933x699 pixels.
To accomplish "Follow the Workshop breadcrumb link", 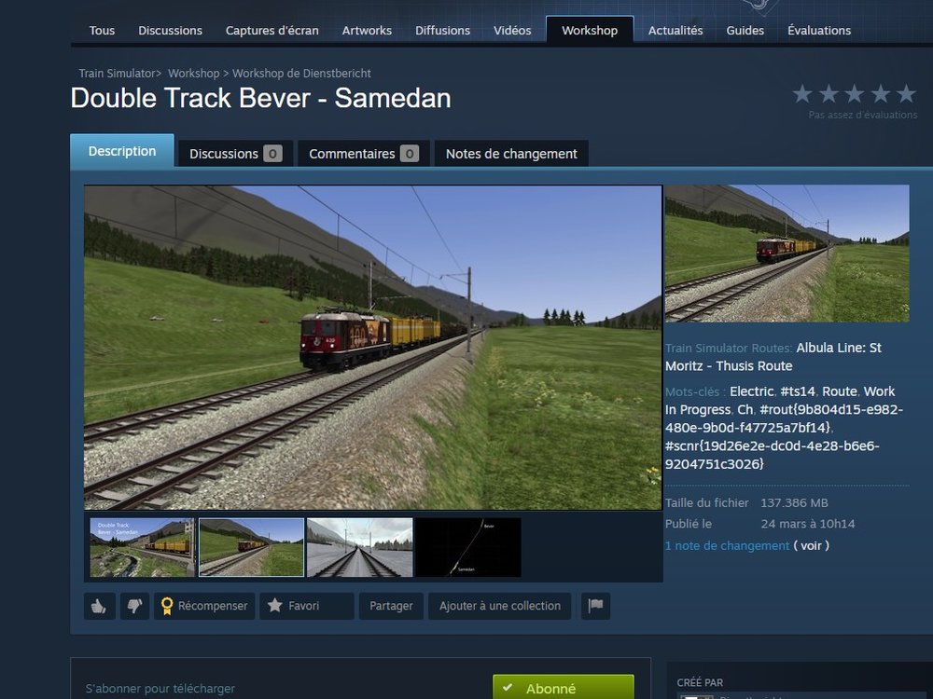I will [x=193, y=73].
